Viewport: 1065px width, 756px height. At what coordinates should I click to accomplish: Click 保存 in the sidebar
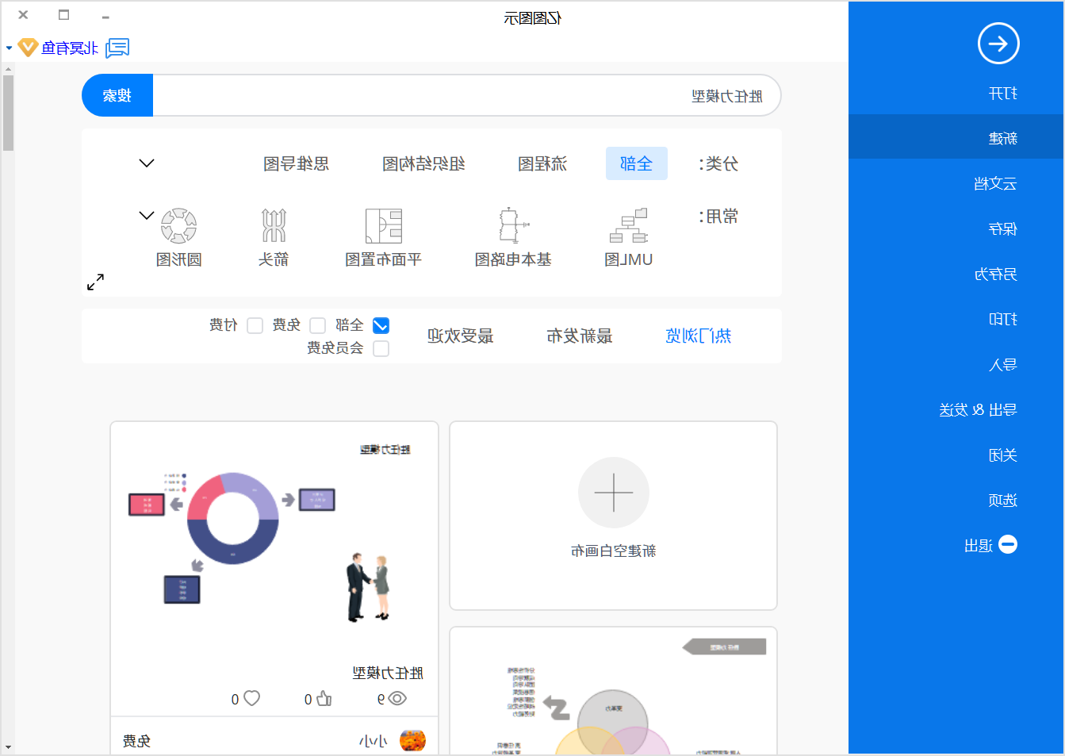(1003, 228)
